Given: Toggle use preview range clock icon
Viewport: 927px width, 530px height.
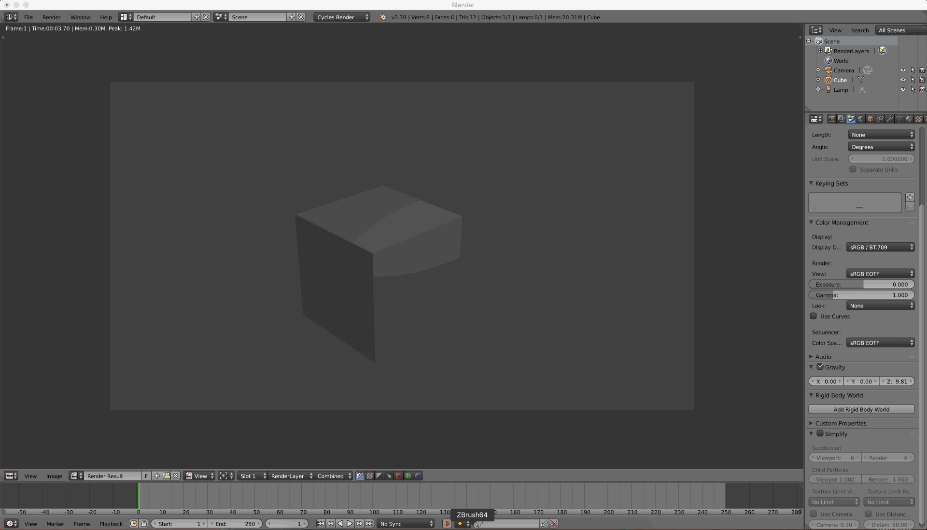Looking at the screenshot, I should (134, 524).
